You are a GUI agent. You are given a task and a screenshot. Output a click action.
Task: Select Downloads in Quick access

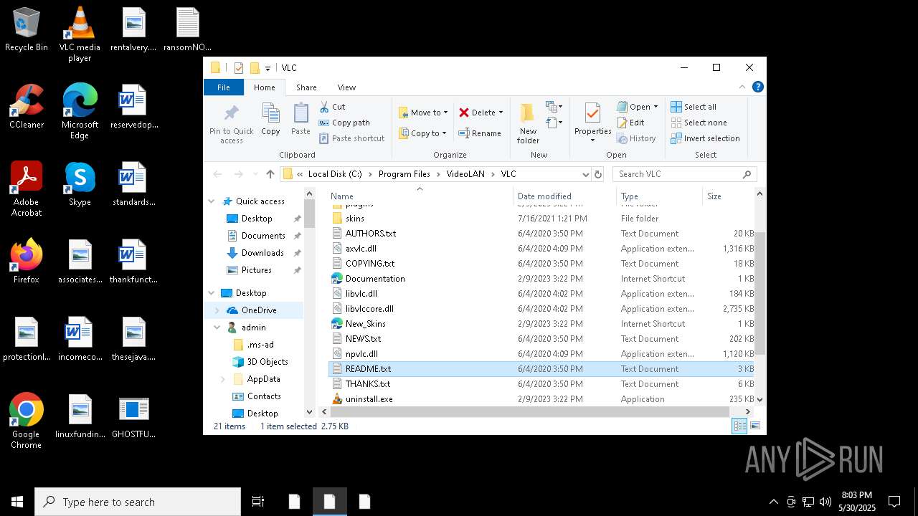pyautogui.click(x=262, y=253)
